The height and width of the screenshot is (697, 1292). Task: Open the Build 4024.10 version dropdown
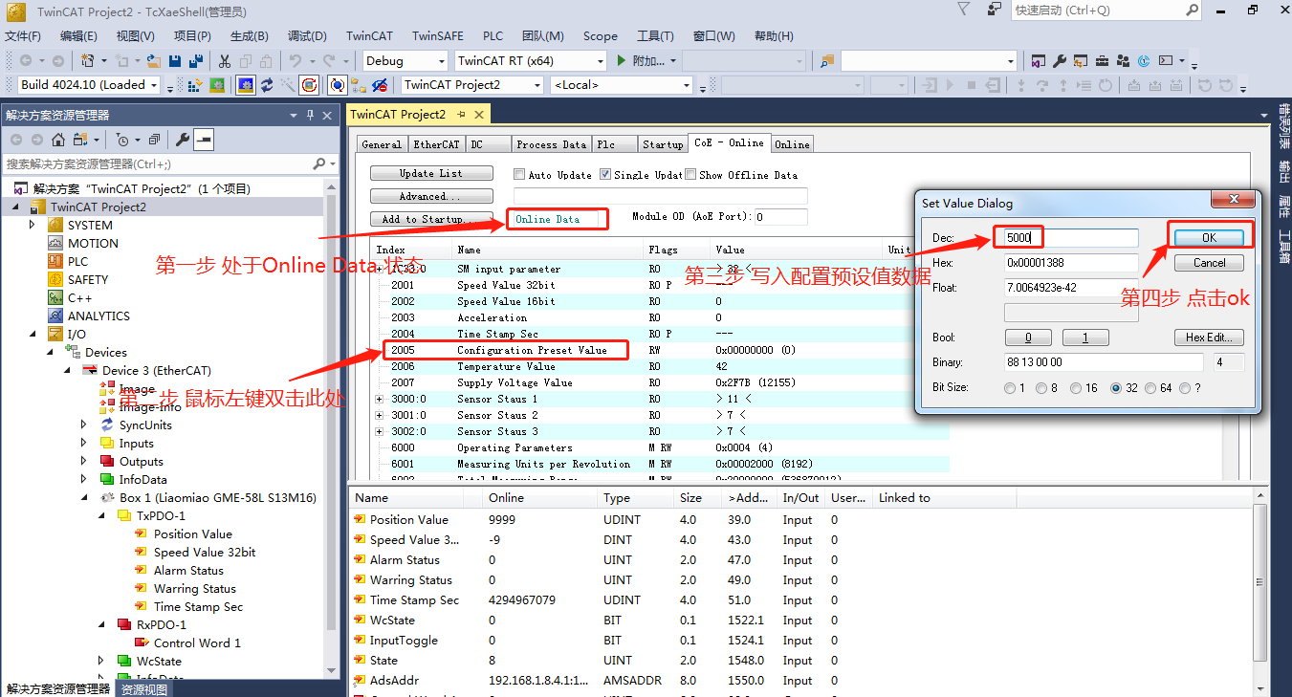point(89,85)
